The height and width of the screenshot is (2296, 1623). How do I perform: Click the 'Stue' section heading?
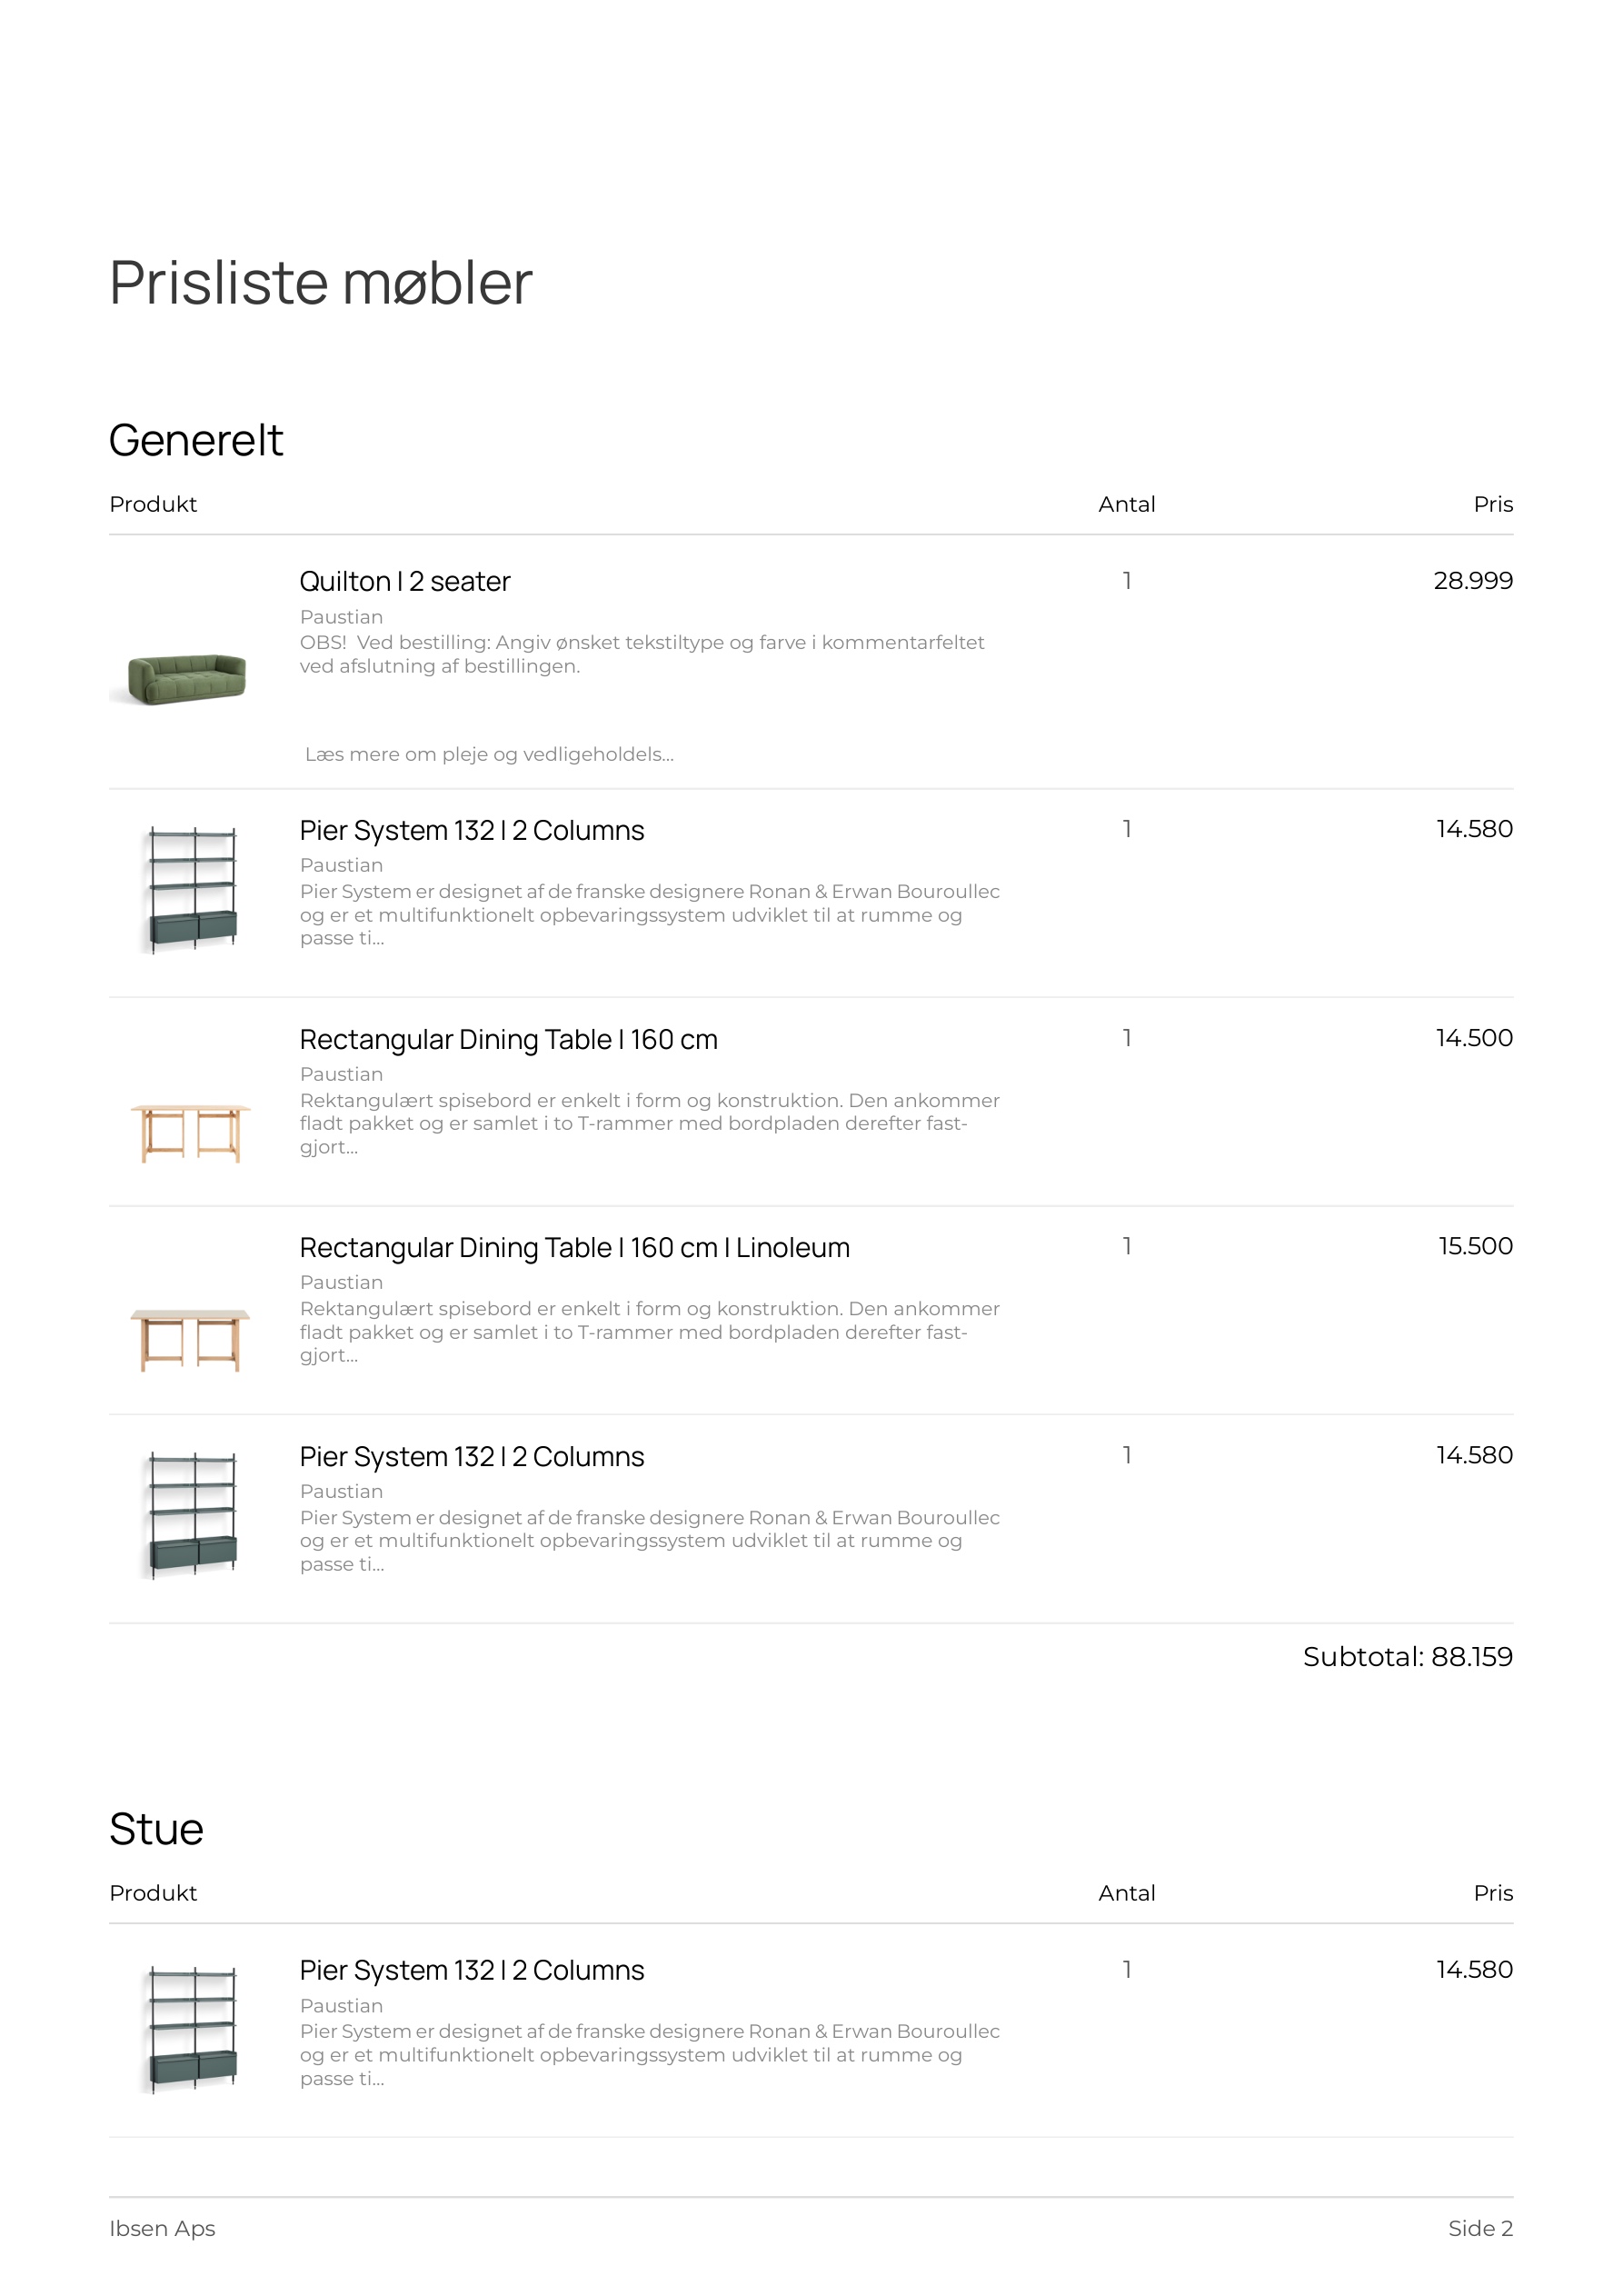[x=156, y=1829]
